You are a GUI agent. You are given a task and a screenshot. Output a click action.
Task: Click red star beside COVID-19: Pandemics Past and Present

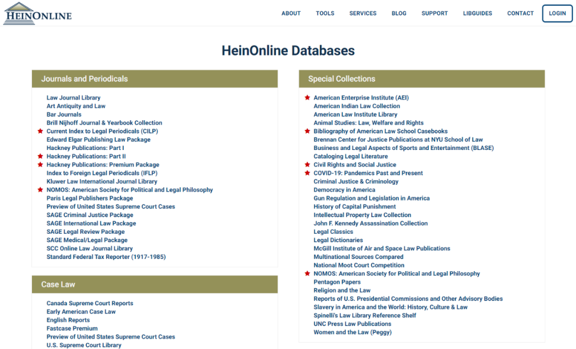308,173
